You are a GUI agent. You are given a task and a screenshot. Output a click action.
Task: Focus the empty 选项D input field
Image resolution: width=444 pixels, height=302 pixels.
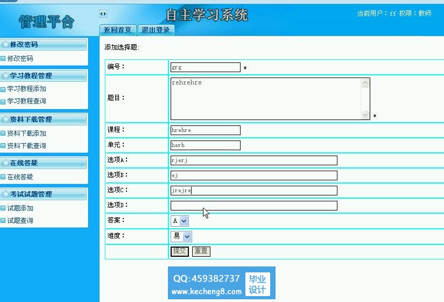click(x=254, y=206)
